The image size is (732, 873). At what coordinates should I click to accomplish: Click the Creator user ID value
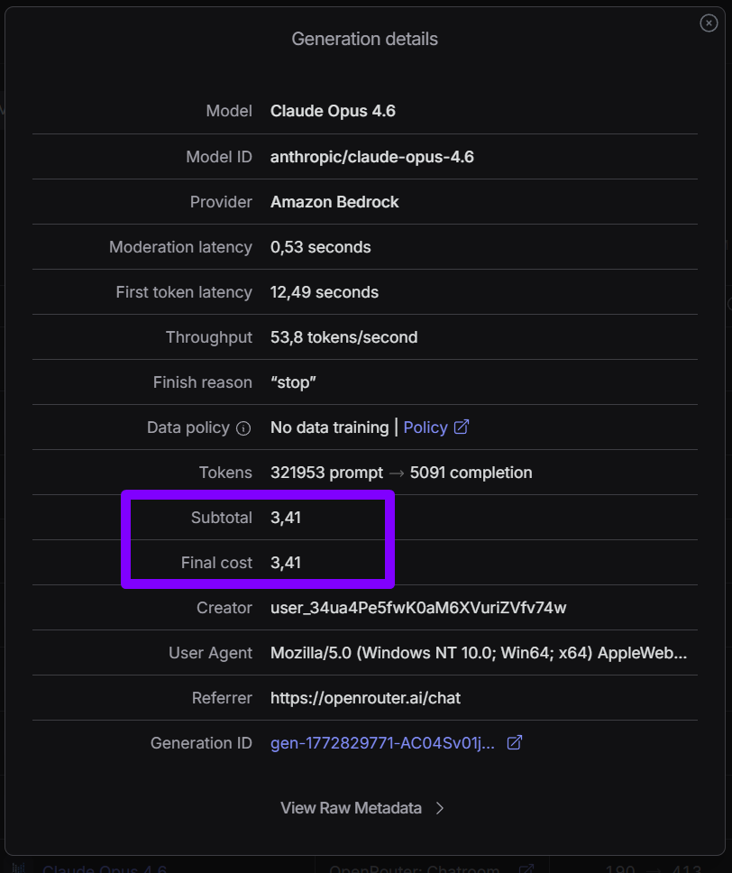(418, 608)
